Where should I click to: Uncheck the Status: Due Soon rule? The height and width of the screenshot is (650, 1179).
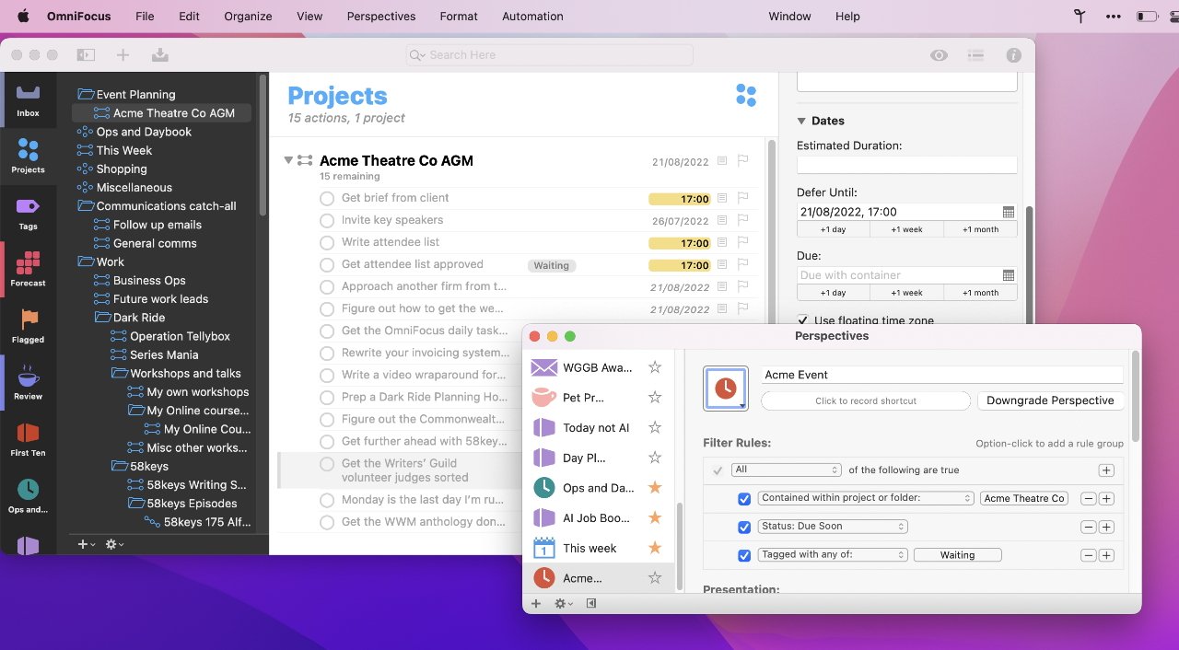pyautogui.click(x=744, y=527)
